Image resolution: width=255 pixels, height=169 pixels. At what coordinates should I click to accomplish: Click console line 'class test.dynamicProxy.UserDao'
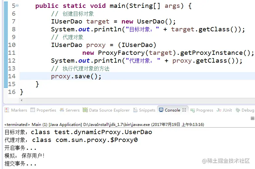tap(91, 132)
